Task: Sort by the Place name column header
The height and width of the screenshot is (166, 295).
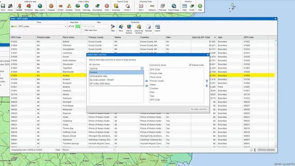Action: 75,37
